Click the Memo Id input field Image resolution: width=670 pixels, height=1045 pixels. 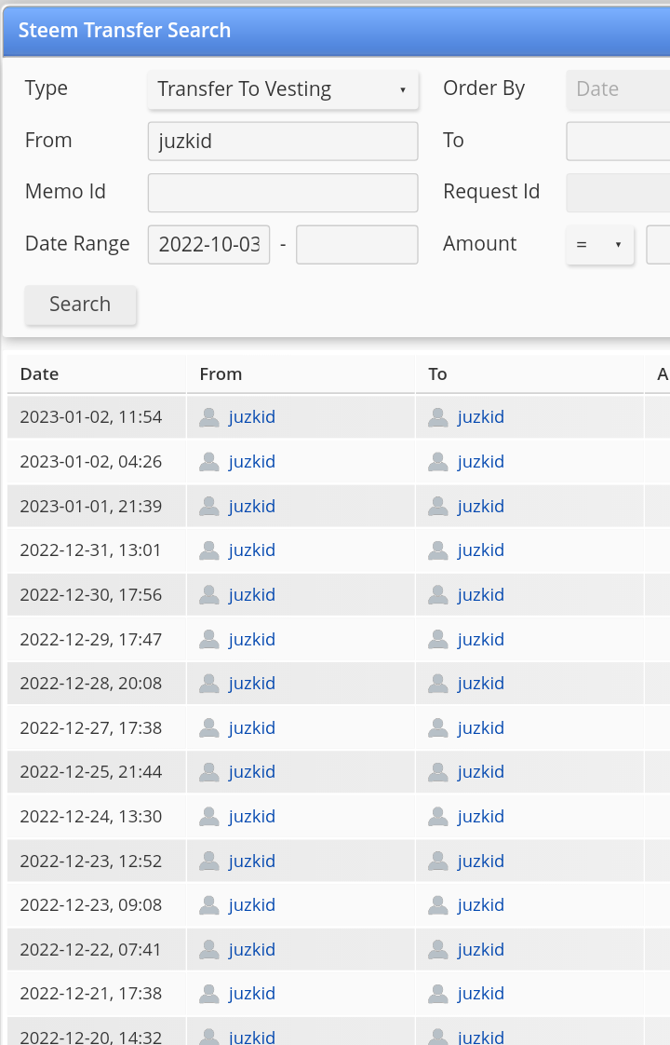(x=283, y=193)
